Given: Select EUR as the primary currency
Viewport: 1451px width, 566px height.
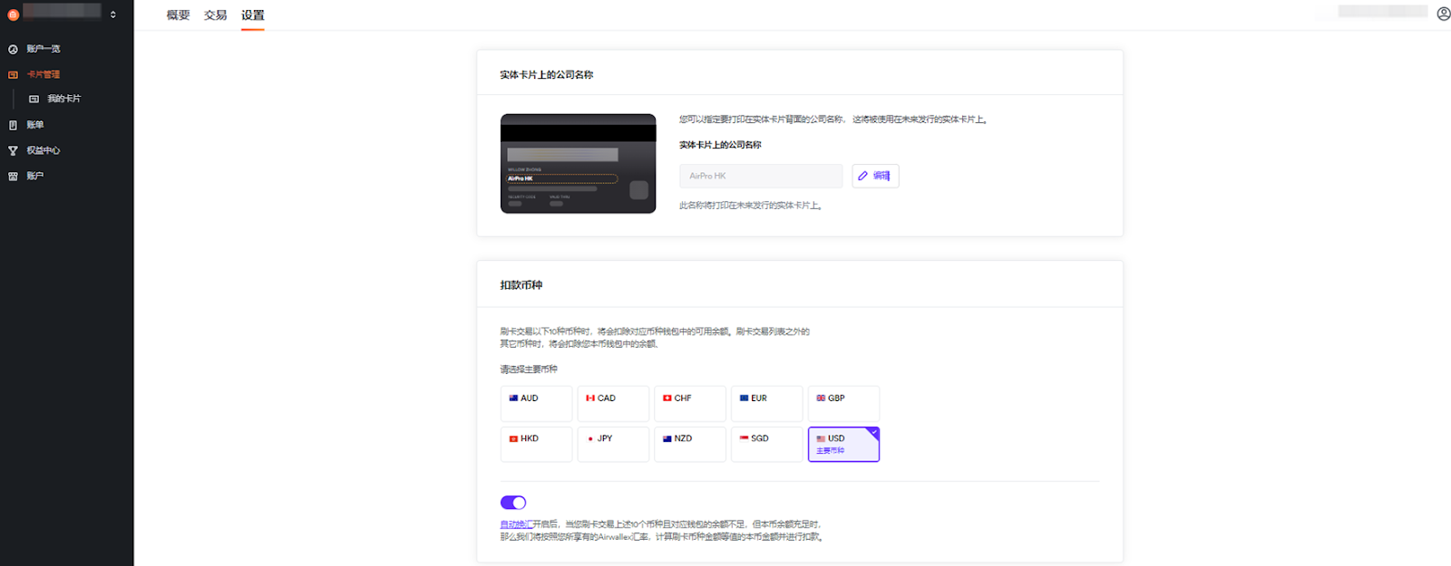Looking at the screenshot, I should point(767,404).
